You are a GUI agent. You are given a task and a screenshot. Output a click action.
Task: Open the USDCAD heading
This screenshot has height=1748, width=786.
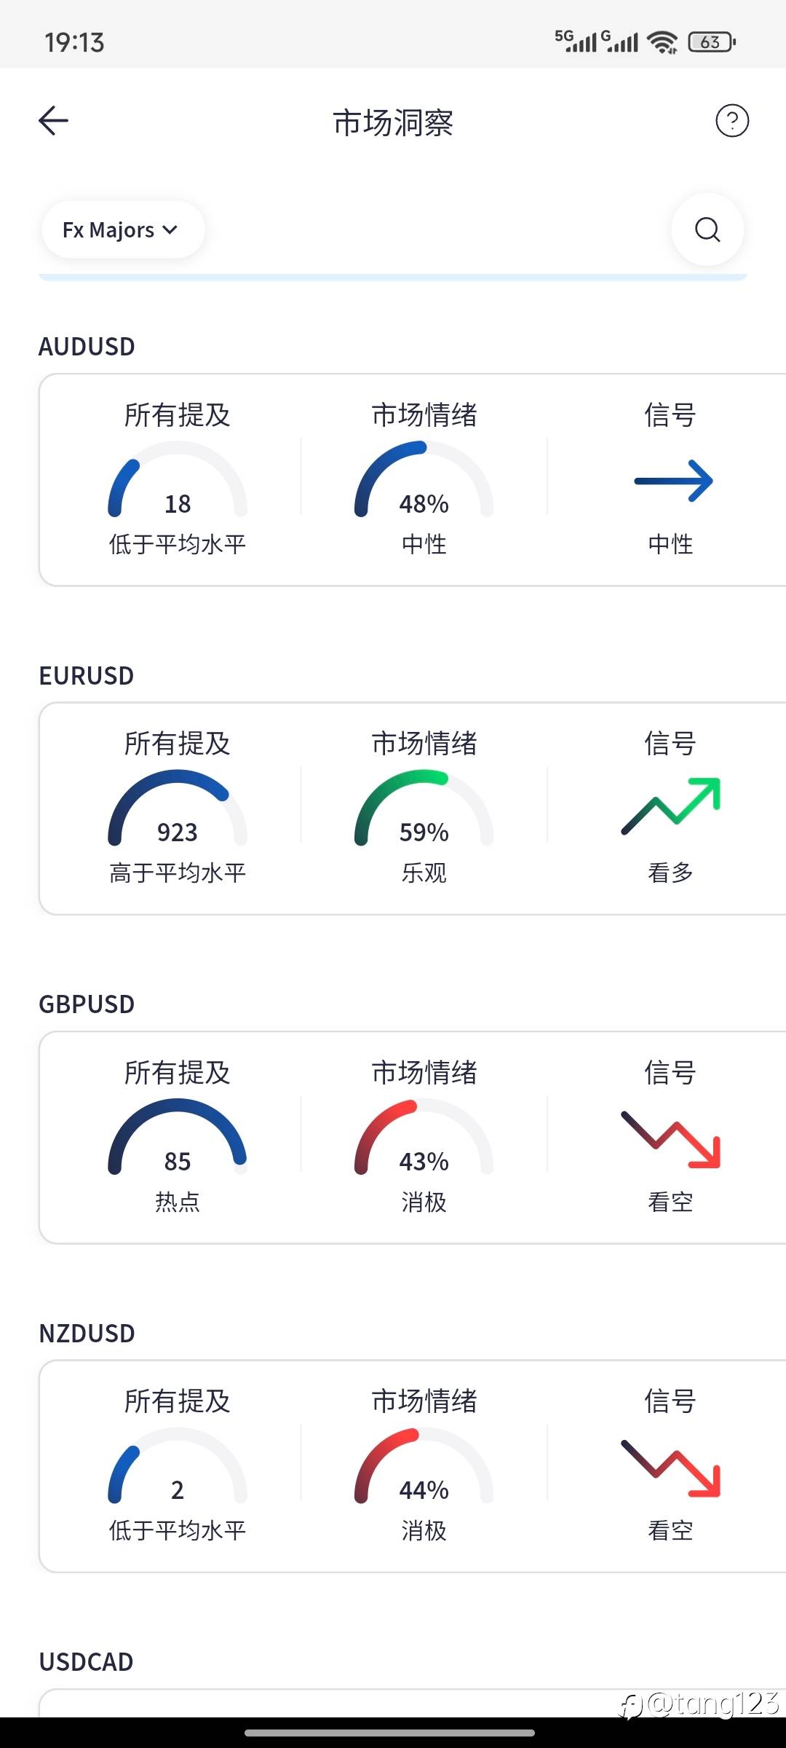[x=87, y=1662]
